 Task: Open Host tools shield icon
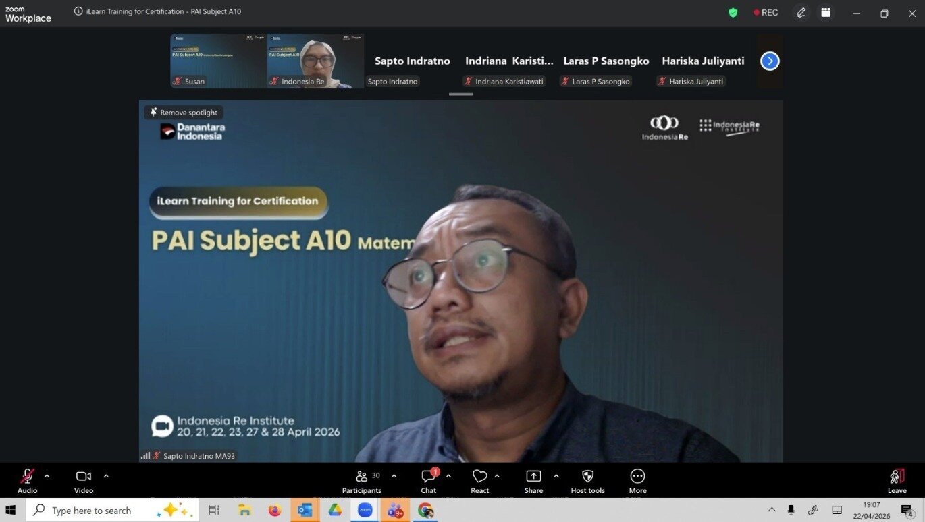point(587,480)
